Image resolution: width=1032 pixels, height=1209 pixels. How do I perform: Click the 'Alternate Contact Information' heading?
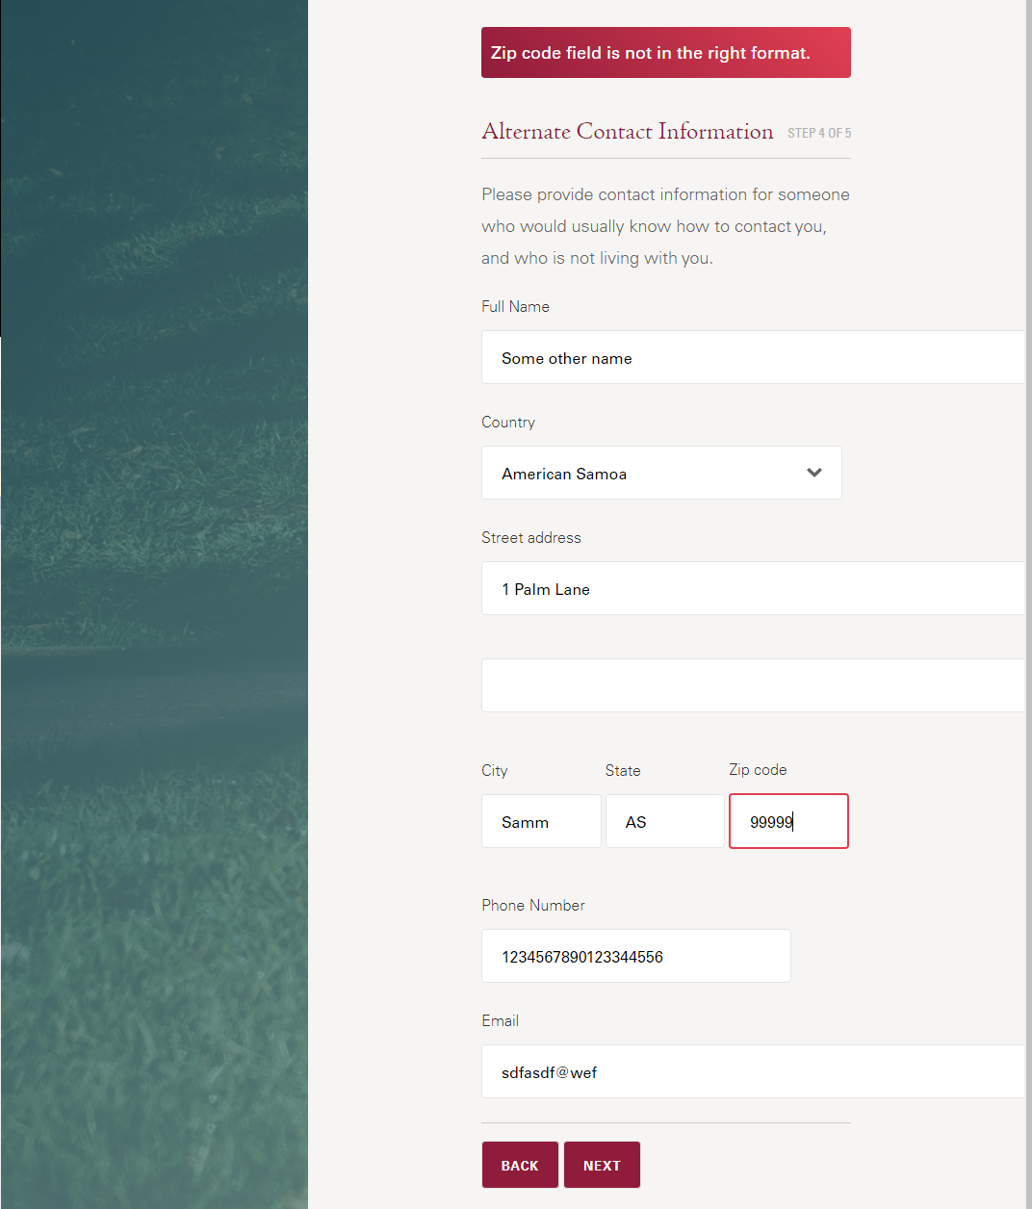tap(627, 132)
